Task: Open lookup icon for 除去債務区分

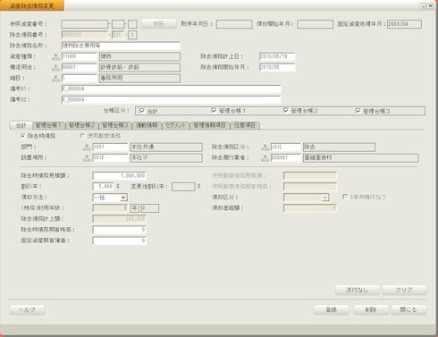Action: pos(265,147)
